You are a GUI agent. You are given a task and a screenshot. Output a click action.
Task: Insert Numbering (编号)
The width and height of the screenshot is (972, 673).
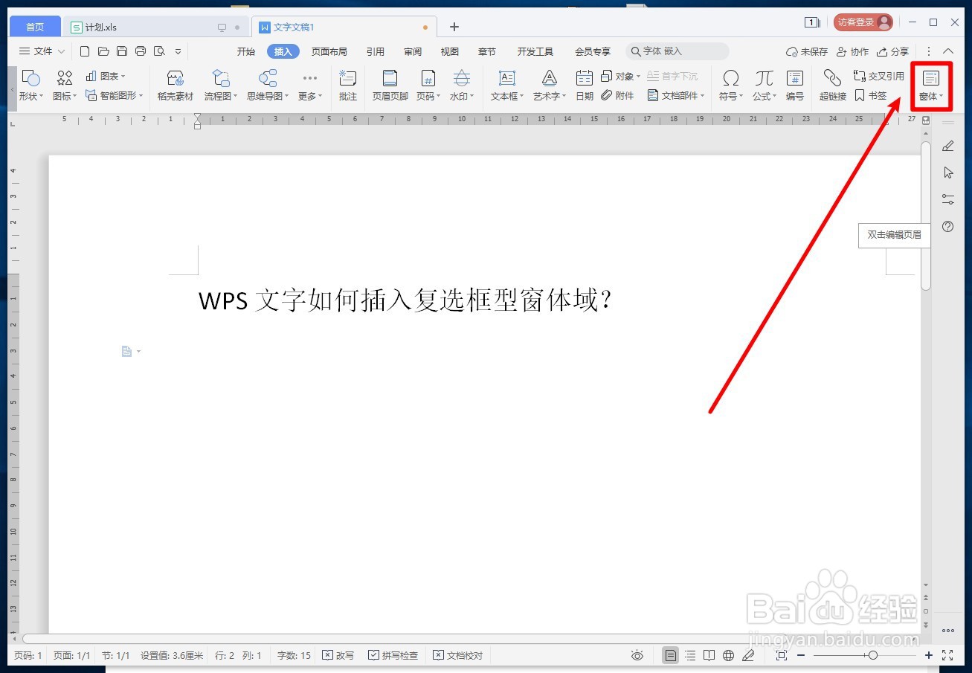(795, 86)
